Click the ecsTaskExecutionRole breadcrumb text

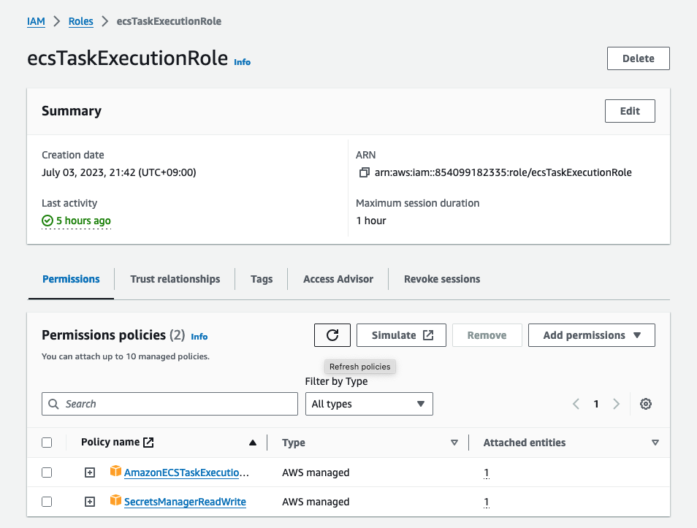(x=169, y=21)
